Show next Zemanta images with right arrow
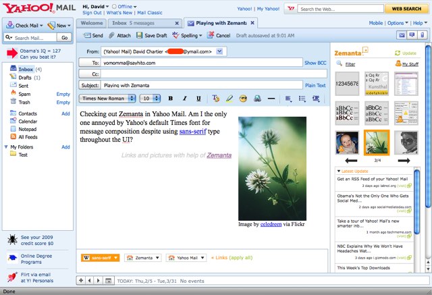432x295 pixels. pos(404,160)
